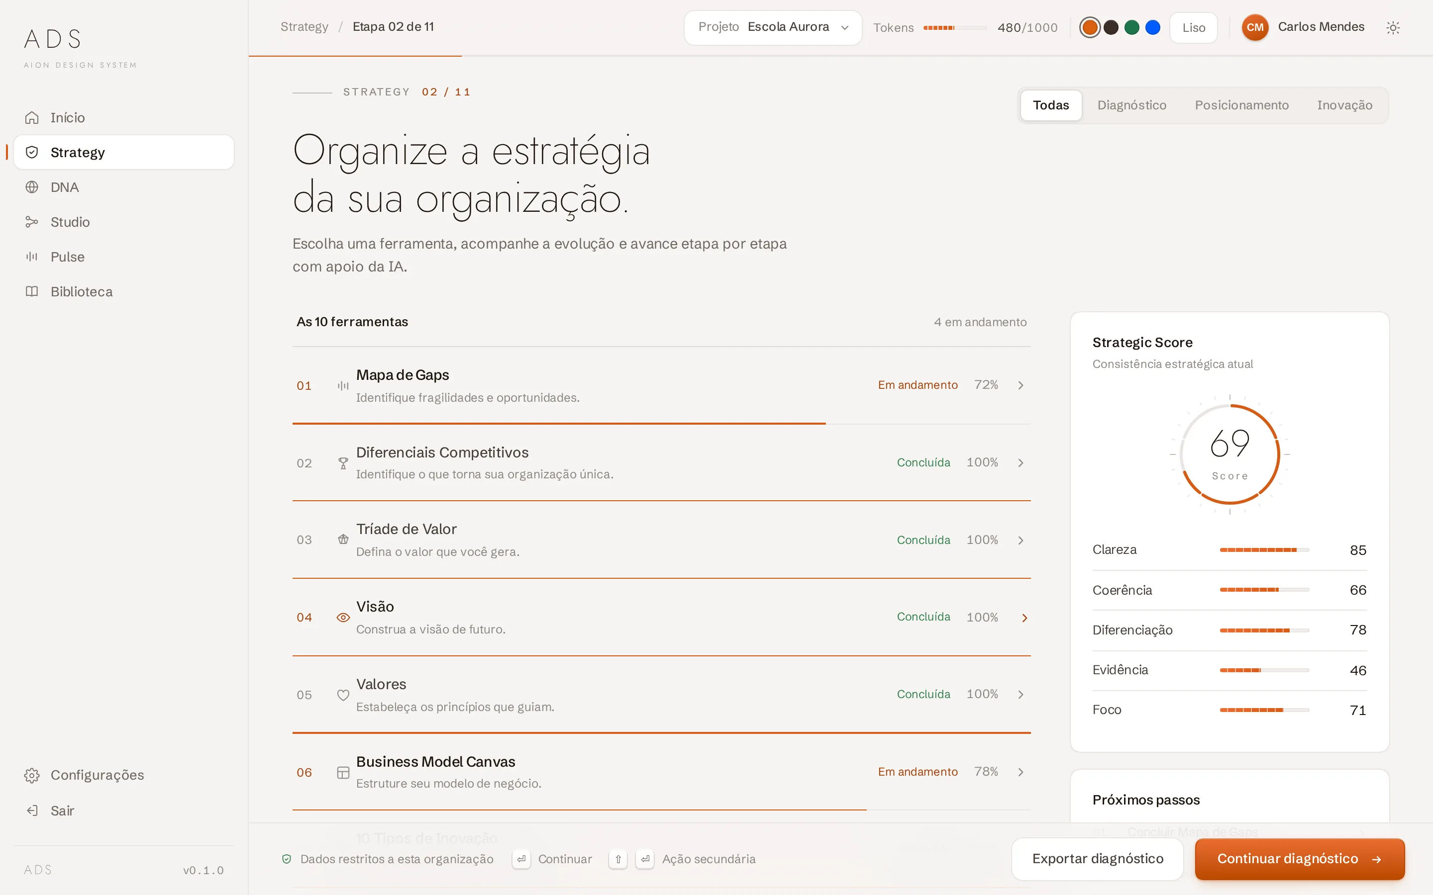Open Biblioteca in the sidebar menu

pos(124,291)
